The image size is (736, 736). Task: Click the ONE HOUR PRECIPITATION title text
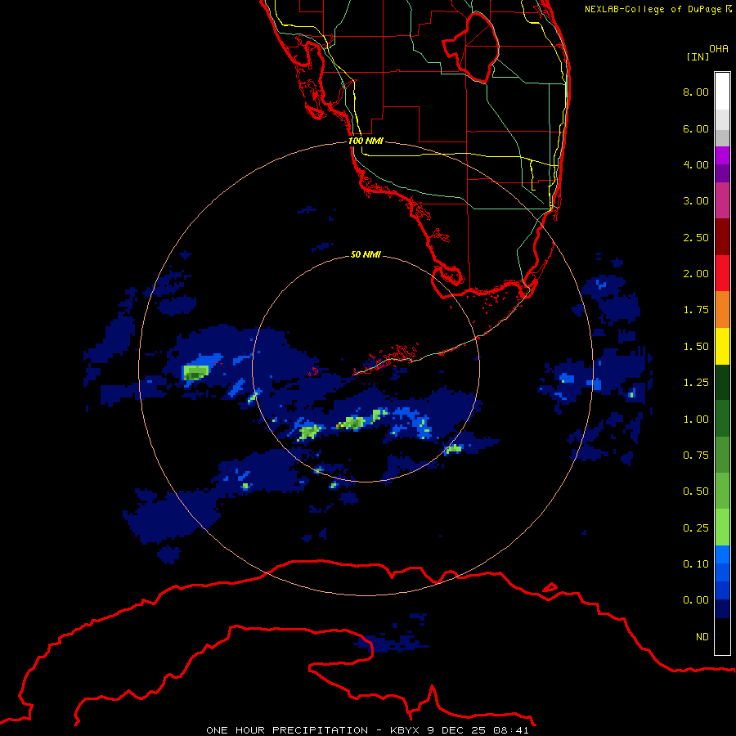(x=287, y=730)
